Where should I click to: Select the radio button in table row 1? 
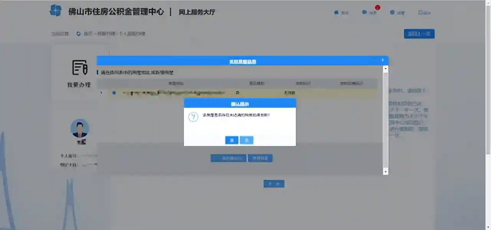114,93
